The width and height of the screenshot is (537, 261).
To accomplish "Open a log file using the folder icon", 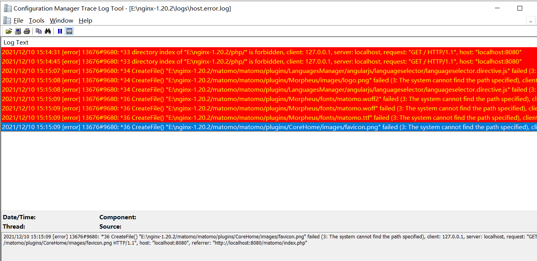I will [x=9, y=31].
